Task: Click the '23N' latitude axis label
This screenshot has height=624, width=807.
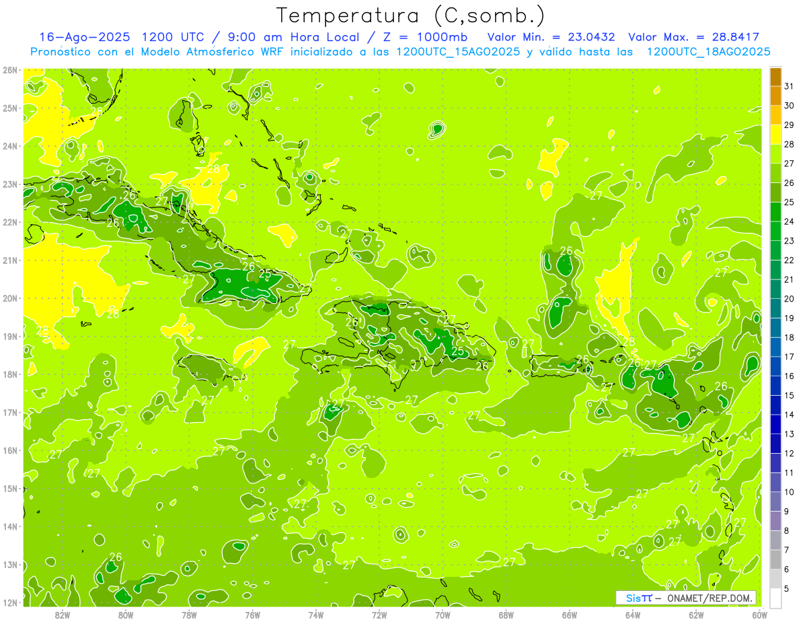Action: click(x=10, y=184)
